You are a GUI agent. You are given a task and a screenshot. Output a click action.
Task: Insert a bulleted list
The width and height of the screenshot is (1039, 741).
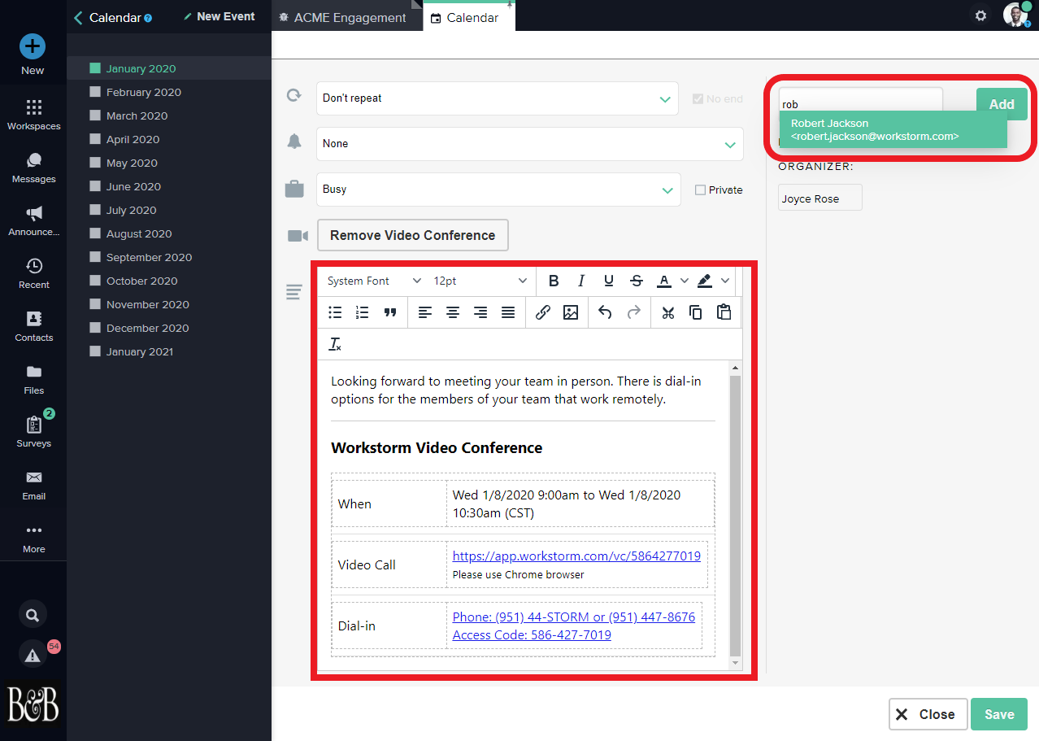pos(335,312)
